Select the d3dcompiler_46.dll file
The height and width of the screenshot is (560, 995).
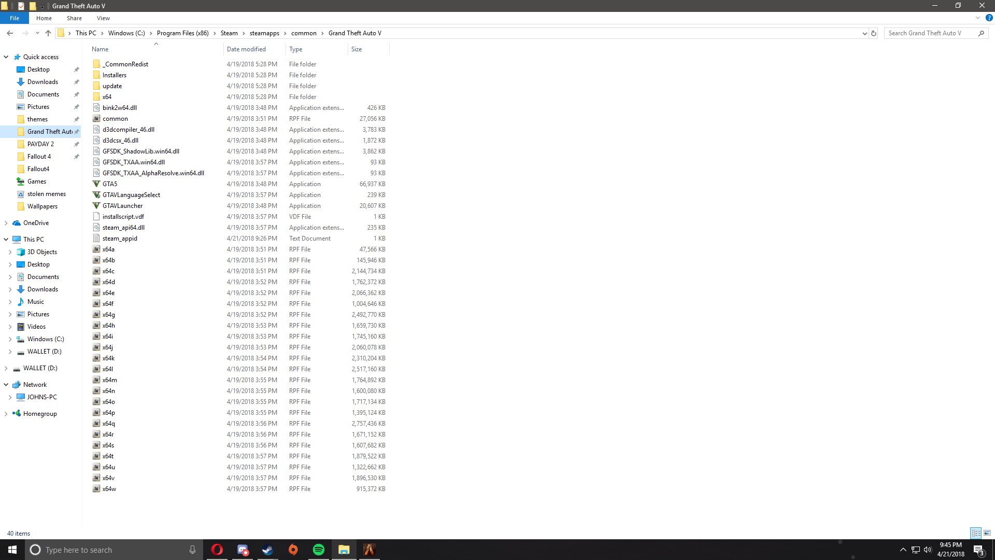[x=129, y=130]
